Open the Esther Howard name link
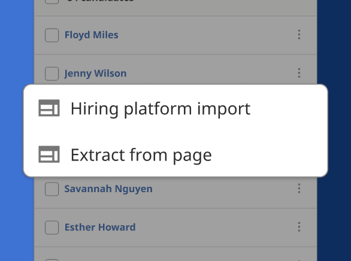The width and height of the screenshot is (351, 261). click(100, 227)
